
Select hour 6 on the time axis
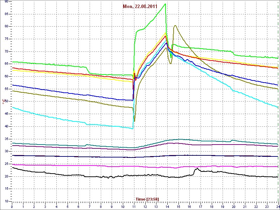[x=78, y=206]
